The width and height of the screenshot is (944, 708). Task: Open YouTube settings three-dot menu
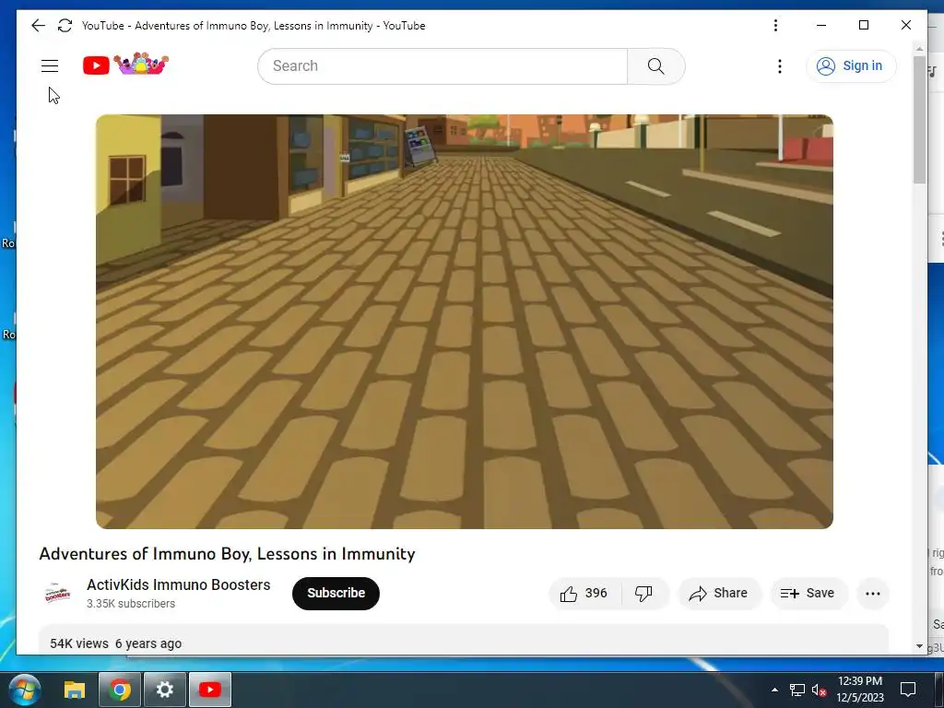pos(780,66)
